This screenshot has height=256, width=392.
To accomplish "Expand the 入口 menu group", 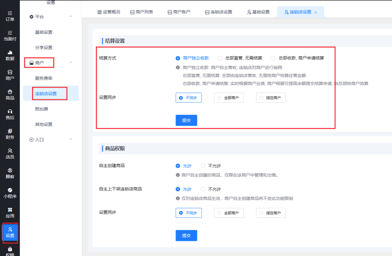I will [x=70, y=139].
